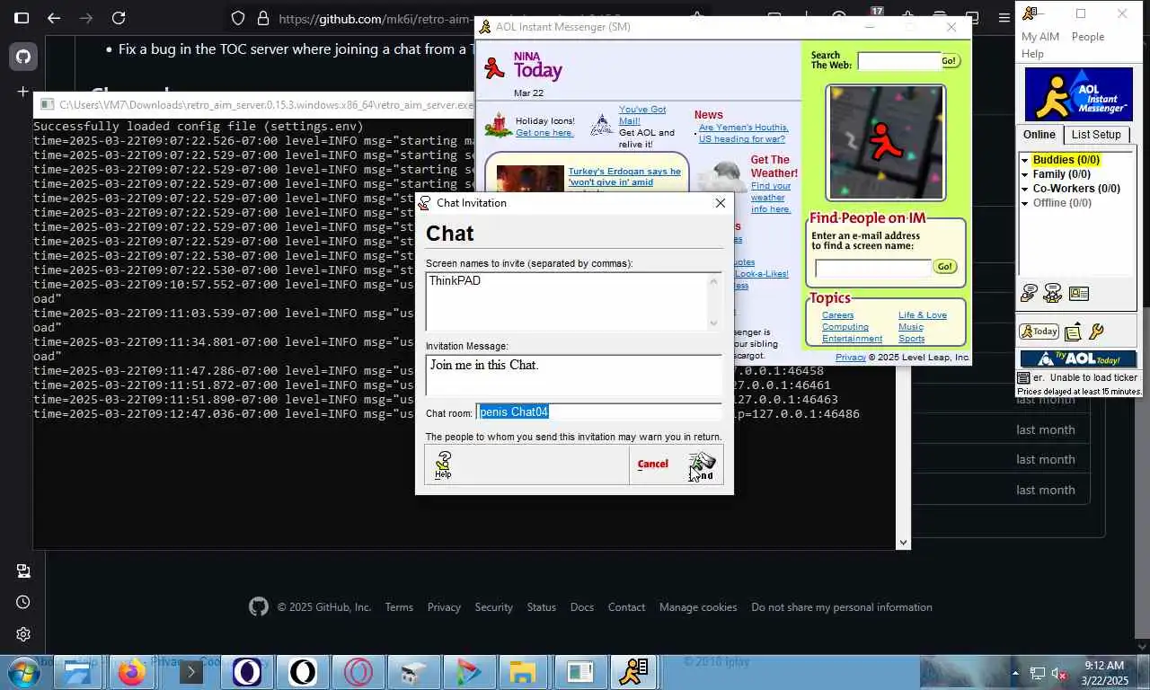Open Turkey's Erdogan news story link
The image size is (1150, 690).
(x=624, y=177)
